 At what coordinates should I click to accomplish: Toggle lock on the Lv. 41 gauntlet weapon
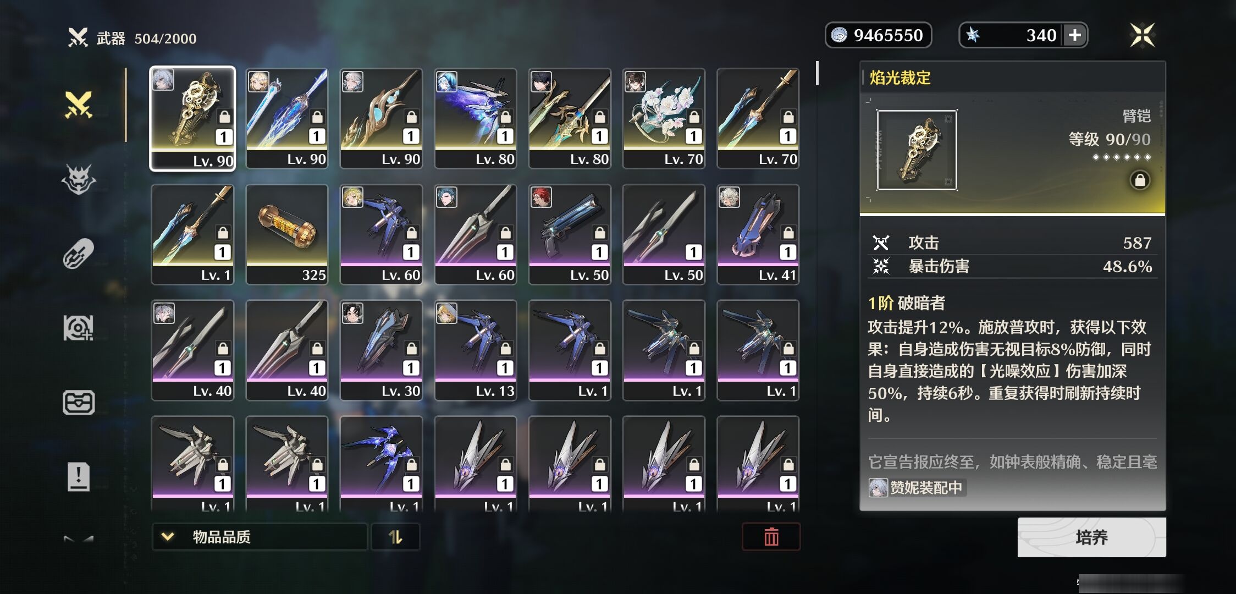pos(788,232)
